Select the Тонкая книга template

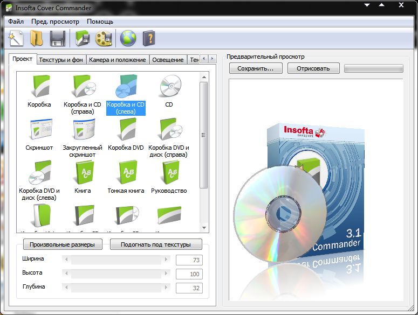[126, 178]
